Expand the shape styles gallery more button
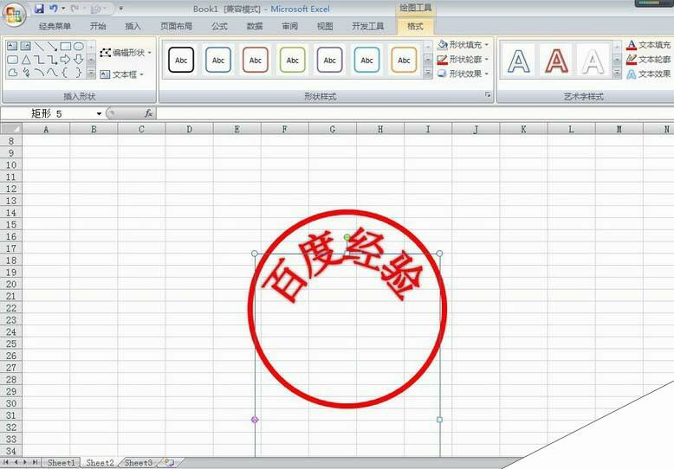This screenshot has height=469, width=674. 428,74
